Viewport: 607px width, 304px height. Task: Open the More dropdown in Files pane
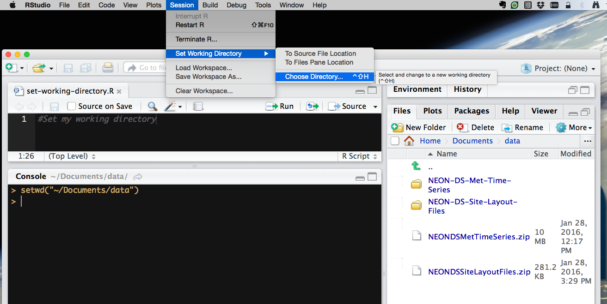pos(574,127)
